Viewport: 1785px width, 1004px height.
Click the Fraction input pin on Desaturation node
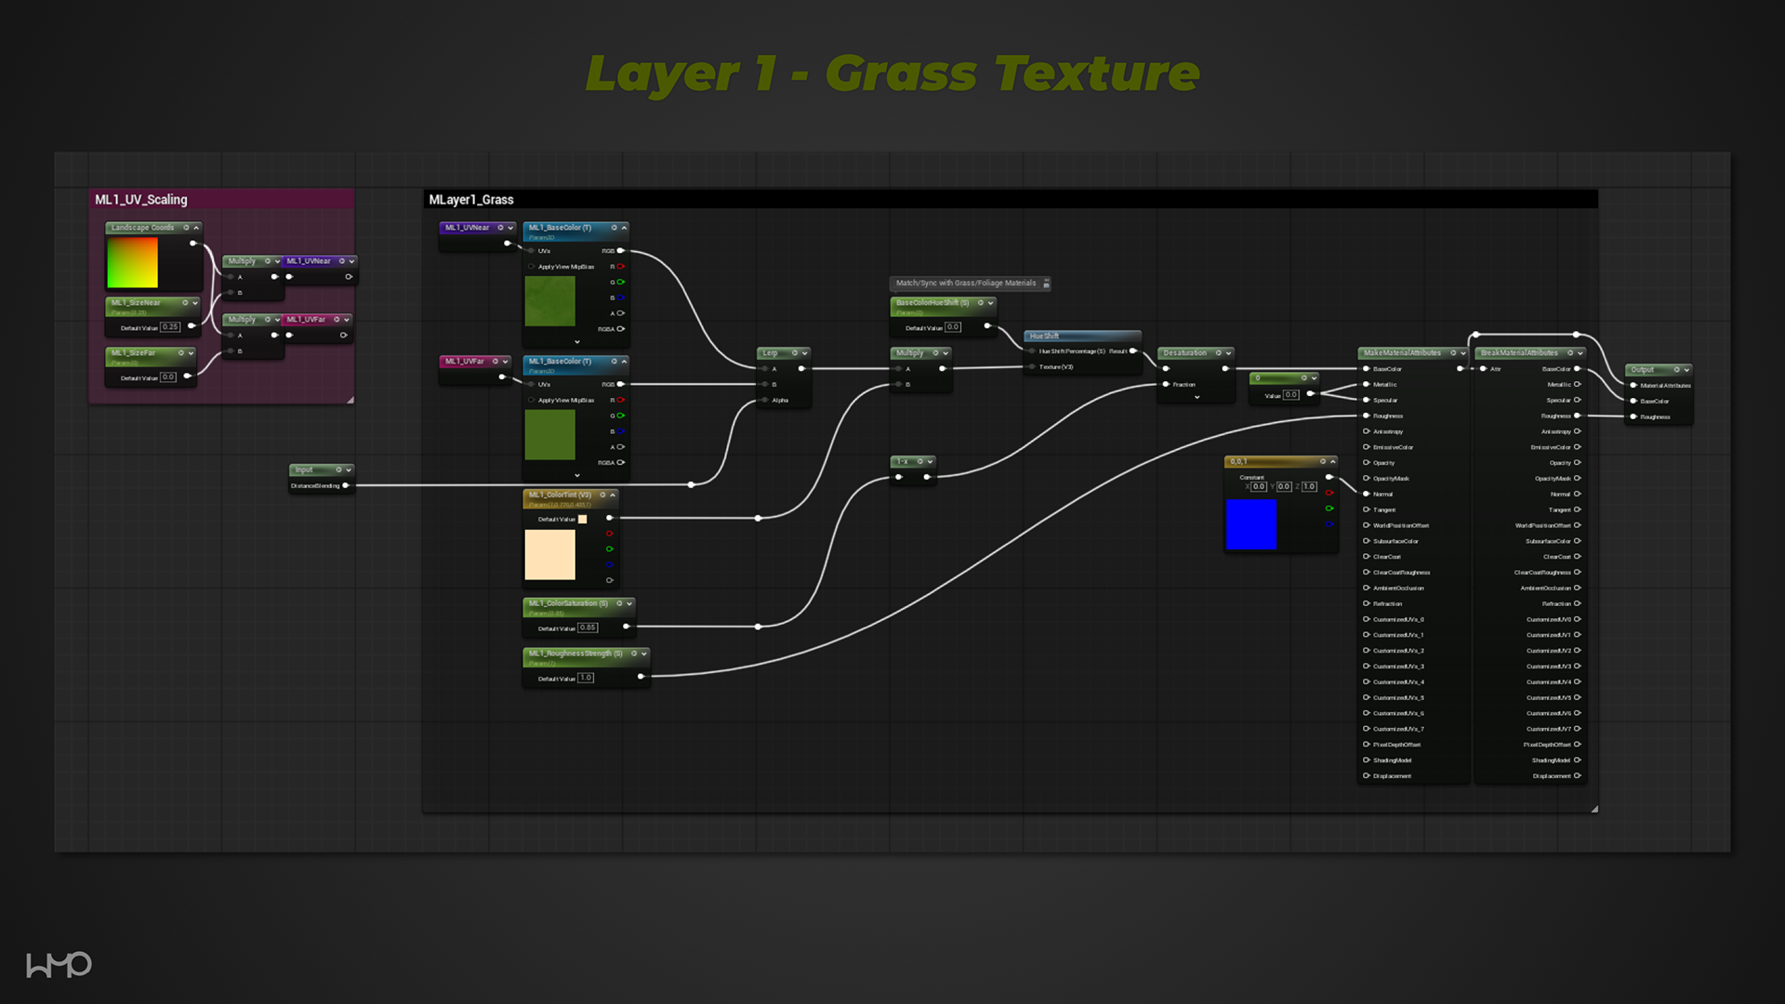(x=1166, y=385)
